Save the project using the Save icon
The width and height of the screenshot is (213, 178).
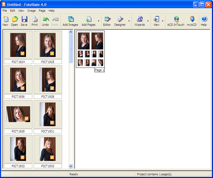point(24,21)
